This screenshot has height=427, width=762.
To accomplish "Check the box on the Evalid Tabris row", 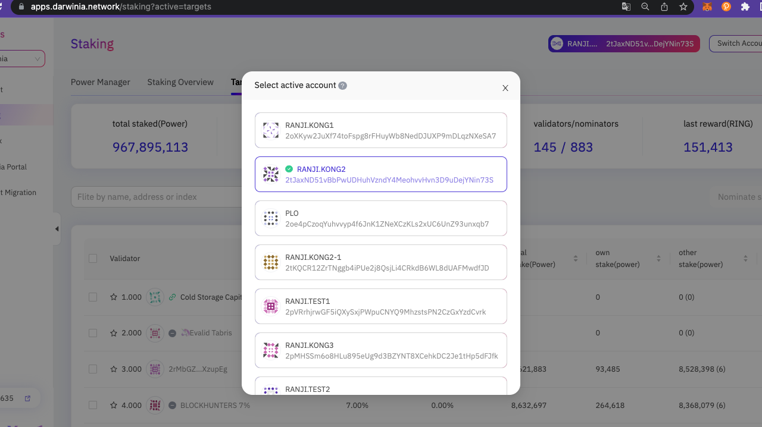I will [x=92, y=333].
